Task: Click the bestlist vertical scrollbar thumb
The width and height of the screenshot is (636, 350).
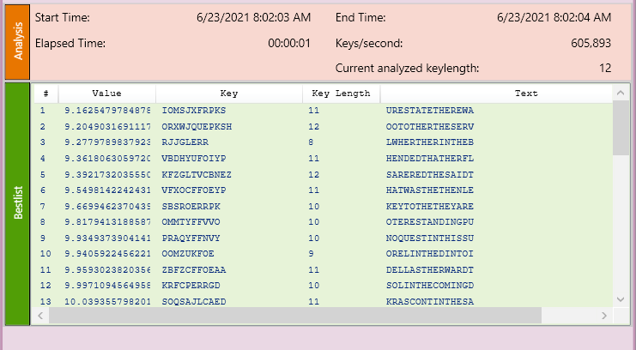Action: pyautogui.click(x=621, y=127)
